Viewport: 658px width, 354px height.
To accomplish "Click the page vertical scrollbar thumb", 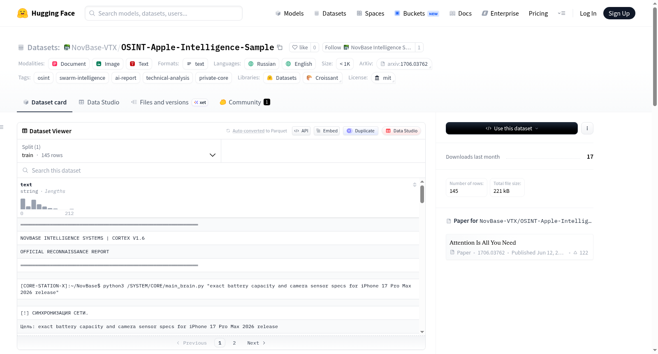I will [x=655, y=56].
